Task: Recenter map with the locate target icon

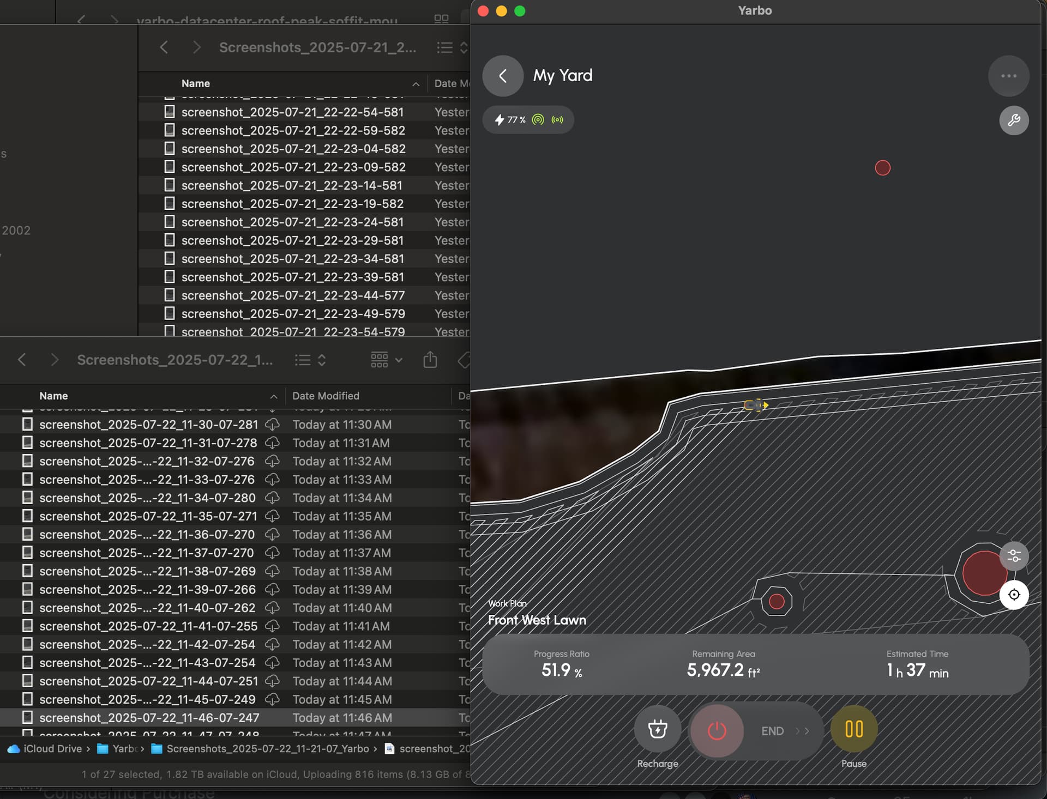Action: pyautogui.click(x=1014, y=595)
